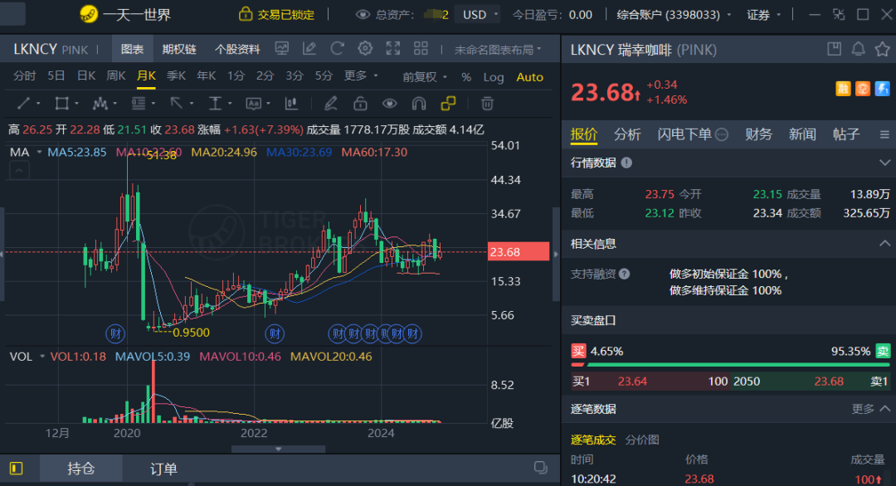Toggle Auto scale mode
This screenshot has width=896, height=486.
pos(529,76)
